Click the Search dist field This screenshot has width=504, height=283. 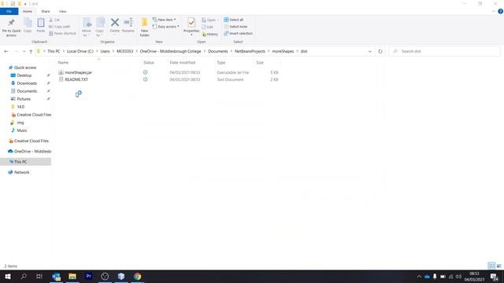click(x=444, y=51)
